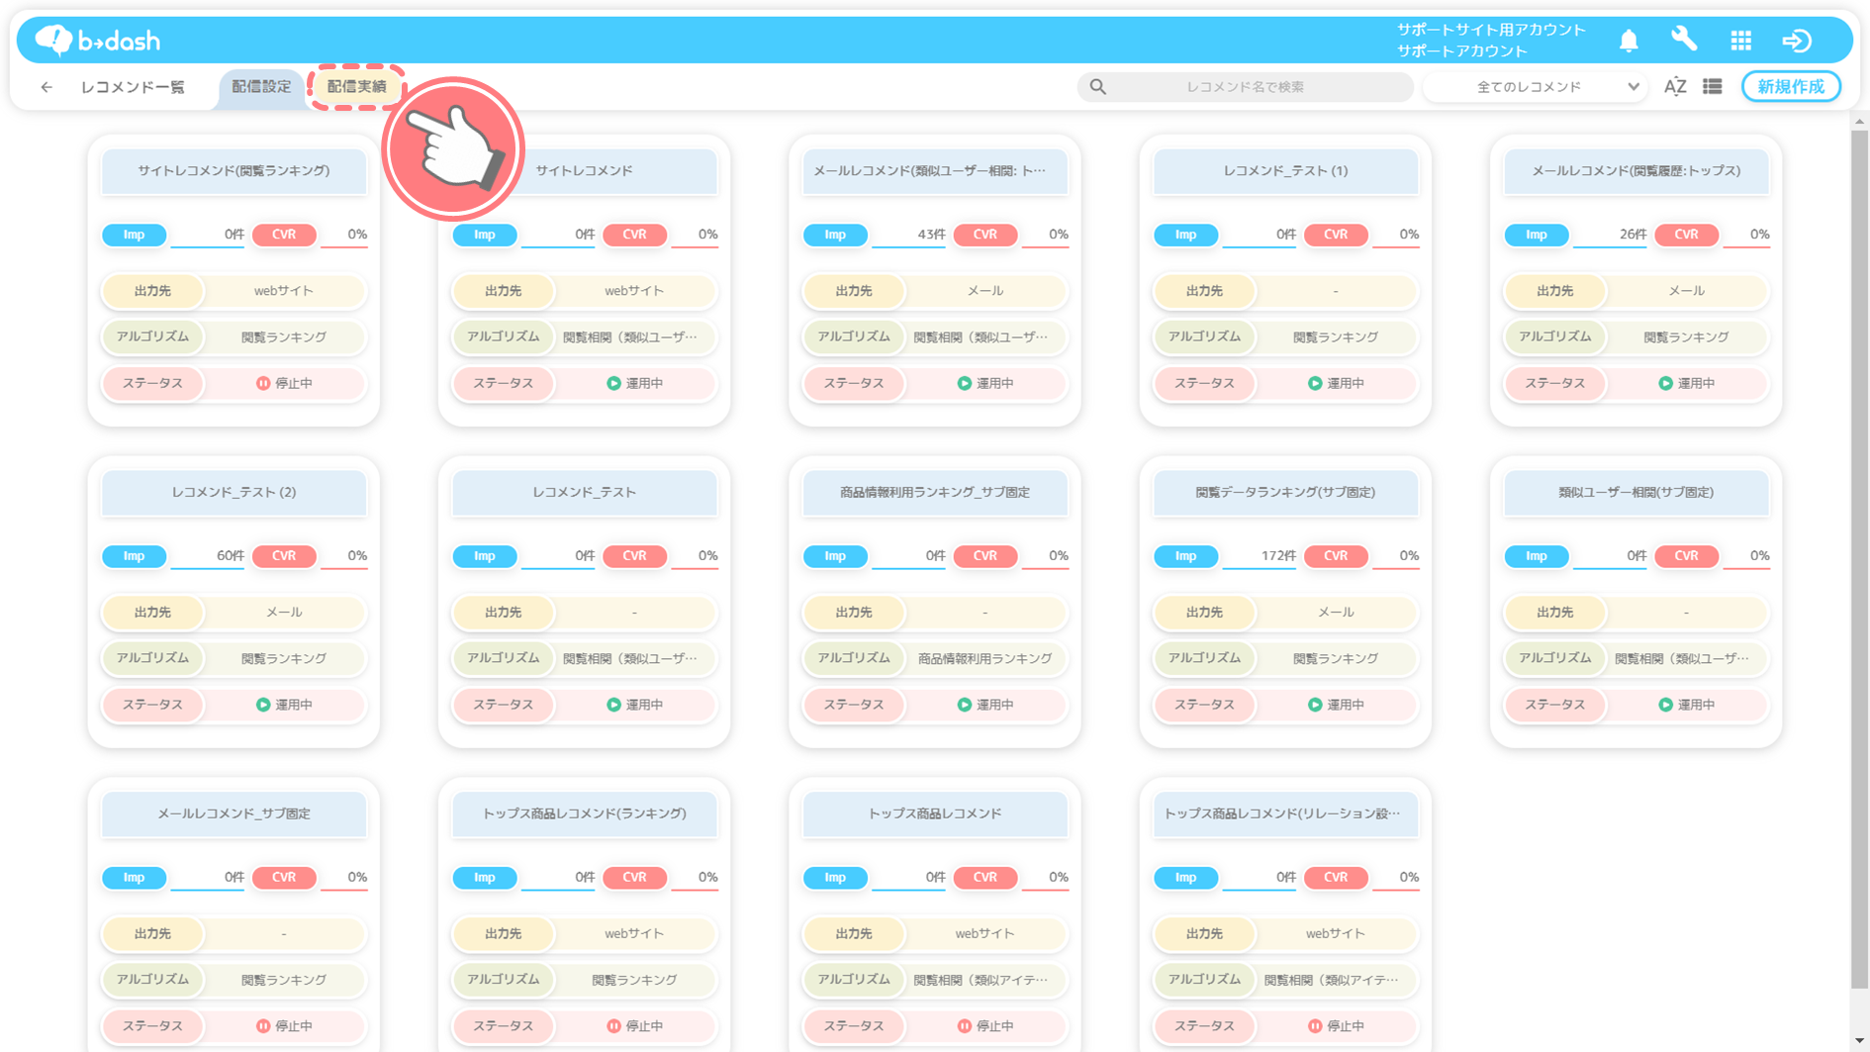The image size is (1870, 1052).
Task: Click 172件 impression value
Action: 1277,556
